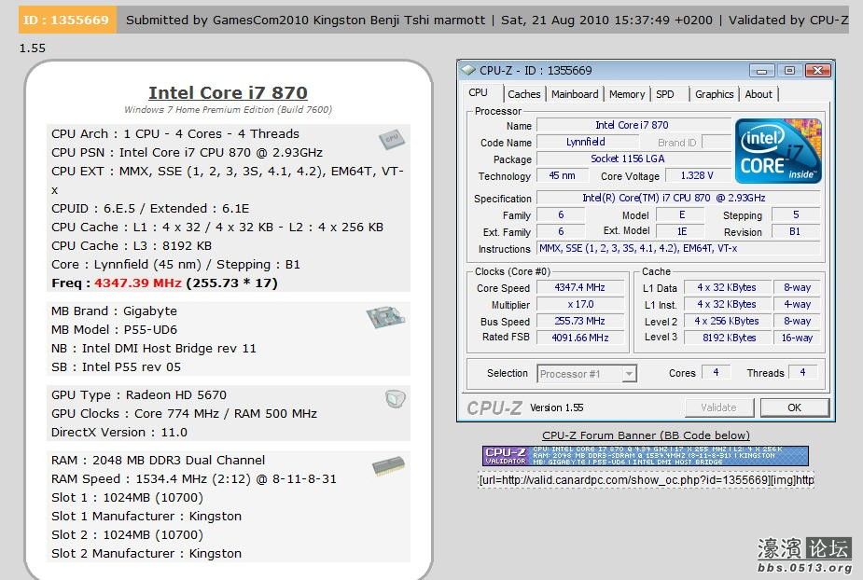
Task: Click the CPU-Z Validator forum banner image
Action: point(645,456)
